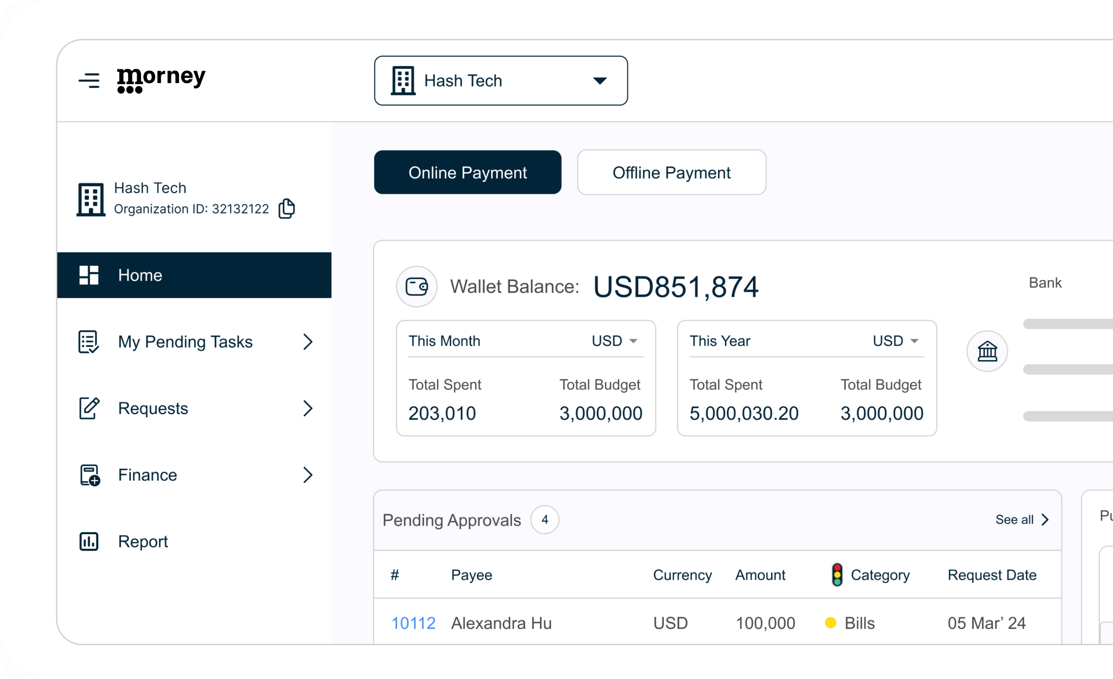Viewport: 1113px width, 679px height.
Task: Open See all pending approvals
Action: point(1022,519)
